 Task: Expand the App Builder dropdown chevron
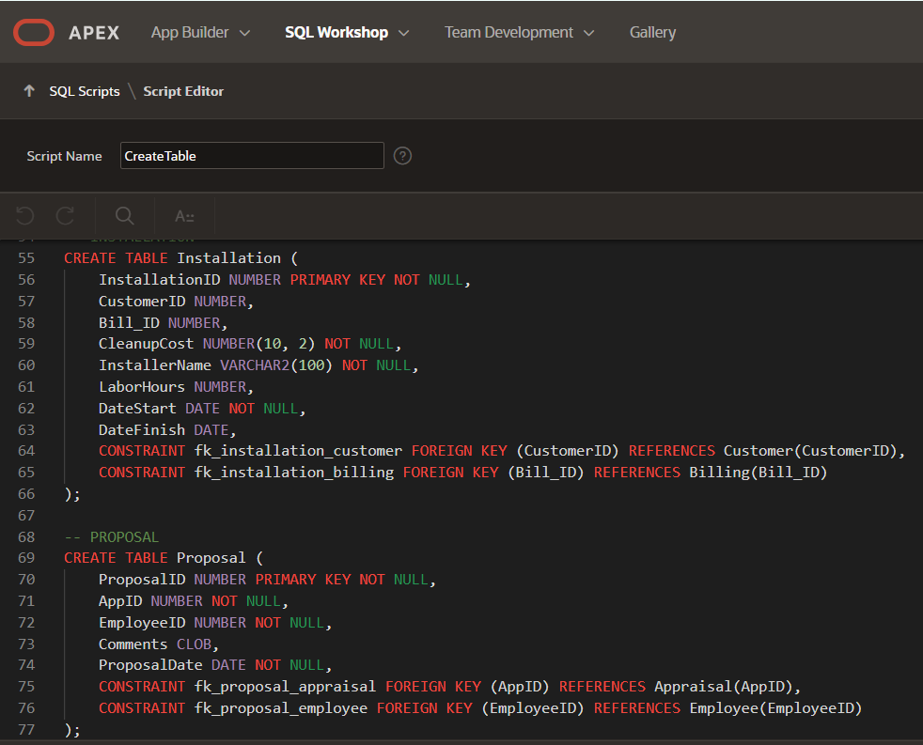pyautogui.click(x=245, y=34)
